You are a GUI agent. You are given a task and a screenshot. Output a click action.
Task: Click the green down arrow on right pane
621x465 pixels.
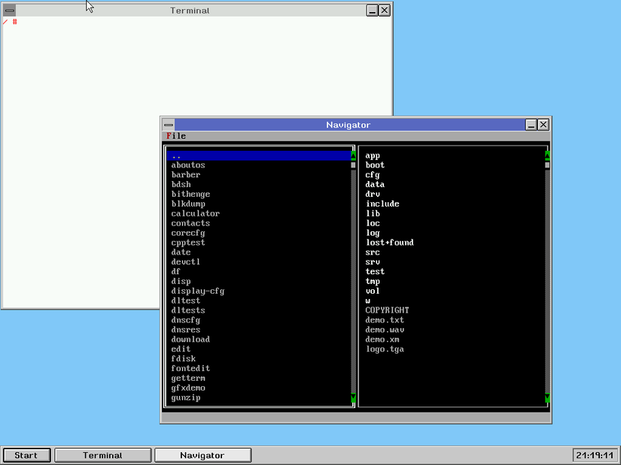(546, 397)
